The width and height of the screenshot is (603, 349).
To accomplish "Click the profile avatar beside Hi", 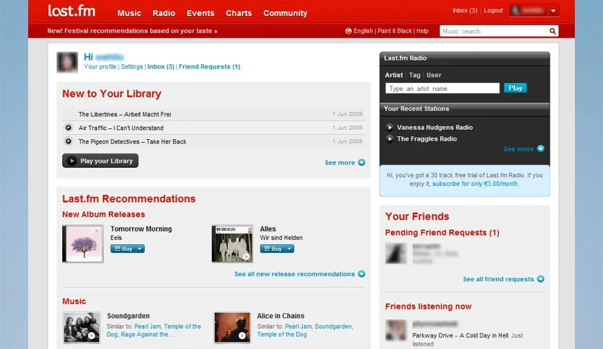I will tap(67, 62).
